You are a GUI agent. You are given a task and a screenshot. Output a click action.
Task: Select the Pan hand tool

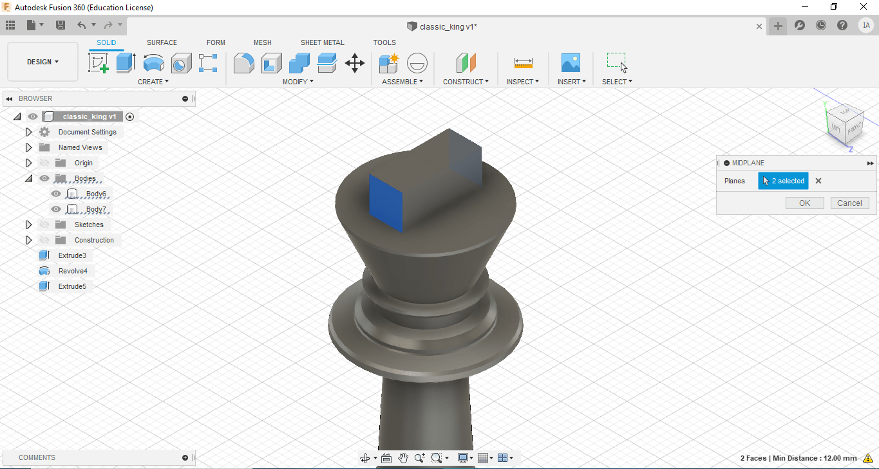[403, 458]
